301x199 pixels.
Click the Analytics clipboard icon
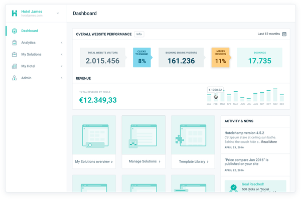15,43
